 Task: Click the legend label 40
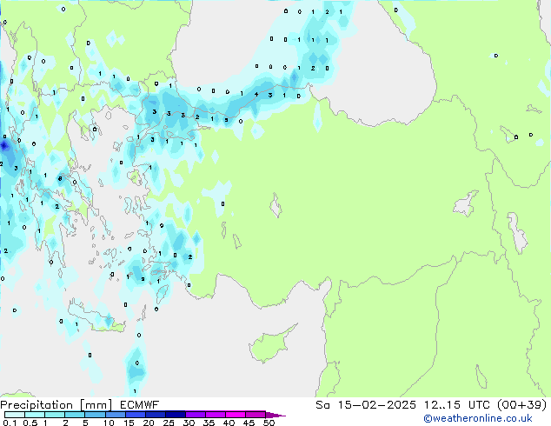[229, 423]
